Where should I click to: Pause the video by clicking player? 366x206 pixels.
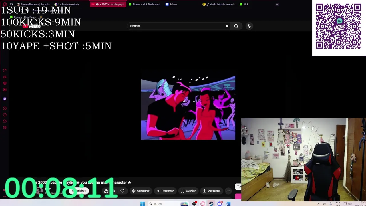[x=188, y=108]
